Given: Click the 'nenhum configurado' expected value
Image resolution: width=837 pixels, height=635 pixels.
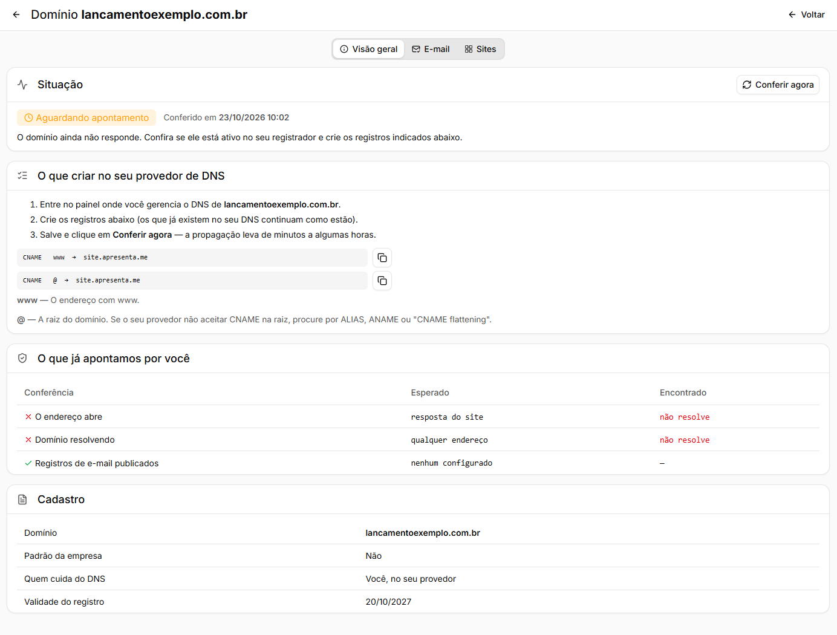Looking at the screenshot, I should (452, 463).
